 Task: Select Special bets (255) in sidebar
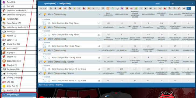19,61
